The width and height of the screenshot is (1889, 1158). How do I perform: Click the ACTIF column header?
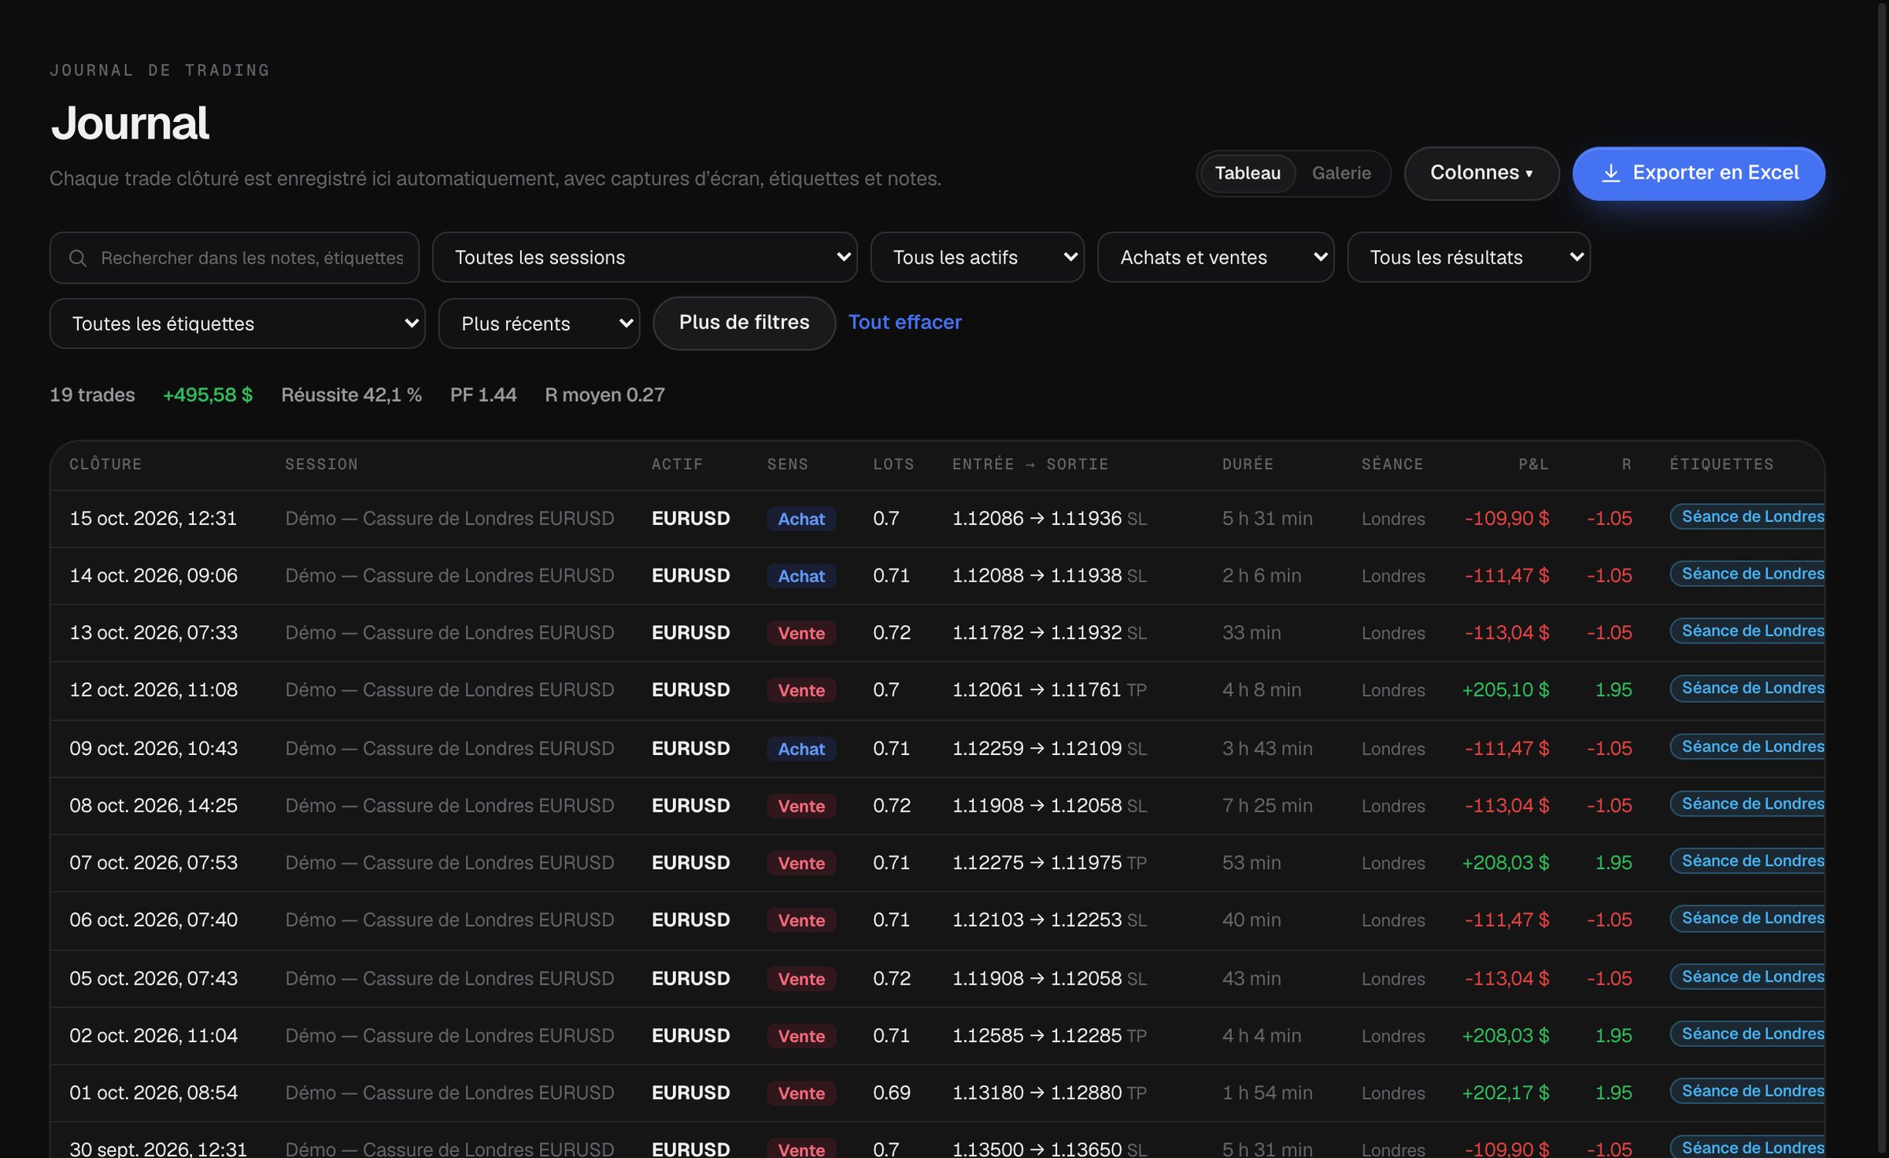(x=677, y=464)
